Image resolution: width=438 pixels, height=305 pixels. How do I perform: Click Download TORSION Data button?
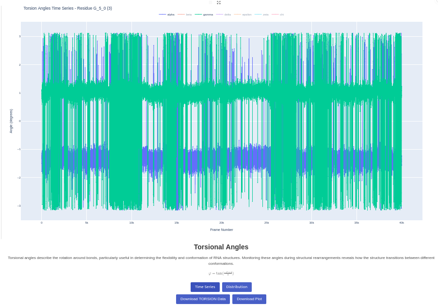coord(203,299)
